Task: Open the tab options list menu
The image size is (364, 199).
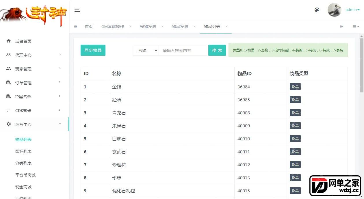Action: pyautogui.click(x=356, y=27)
